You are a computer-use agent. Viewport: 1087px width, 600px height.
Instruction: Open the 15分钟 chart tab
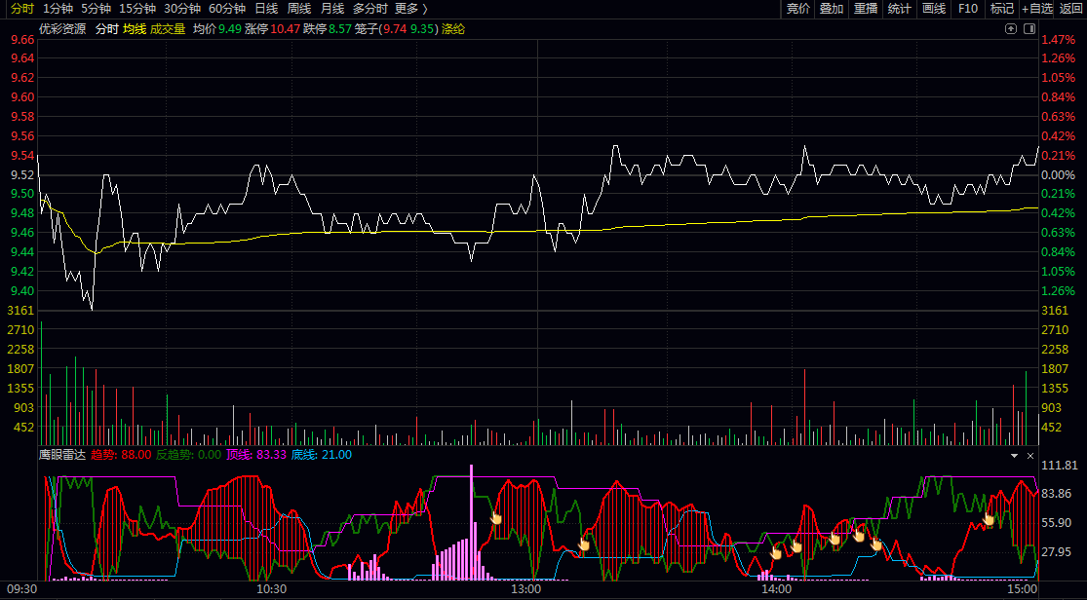[x=137, y=9]
